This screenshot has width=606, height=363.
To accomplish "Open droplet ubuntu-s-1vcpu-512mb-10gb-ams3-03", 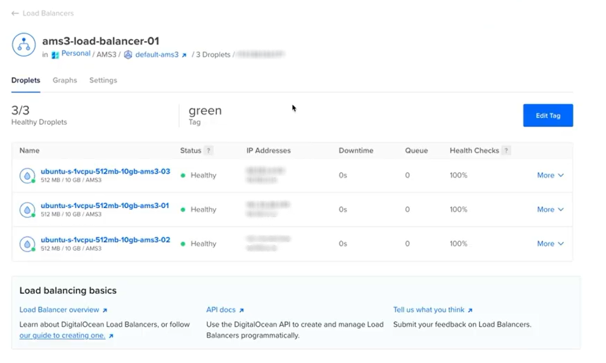I will click(x=105, y=171).
